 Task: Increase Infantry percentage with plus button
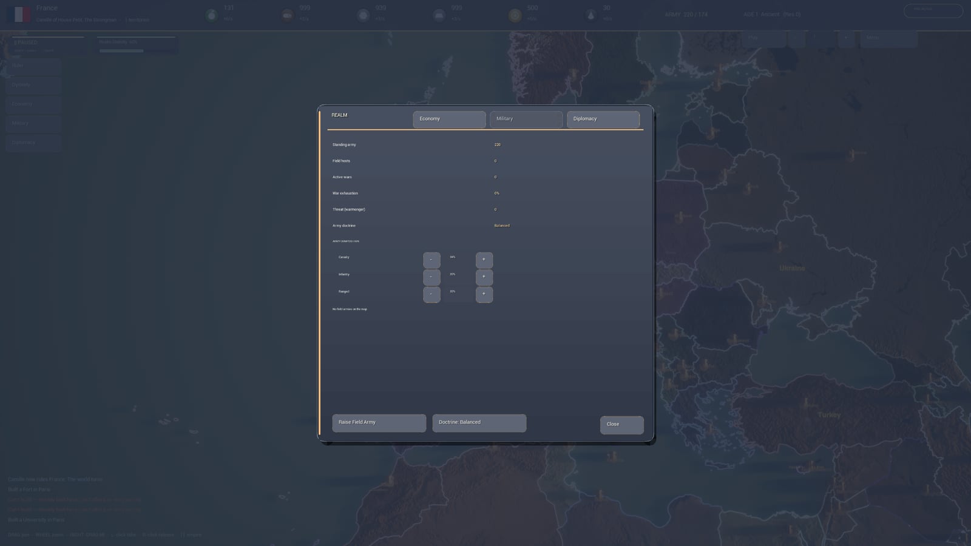[x=484, y=277]
